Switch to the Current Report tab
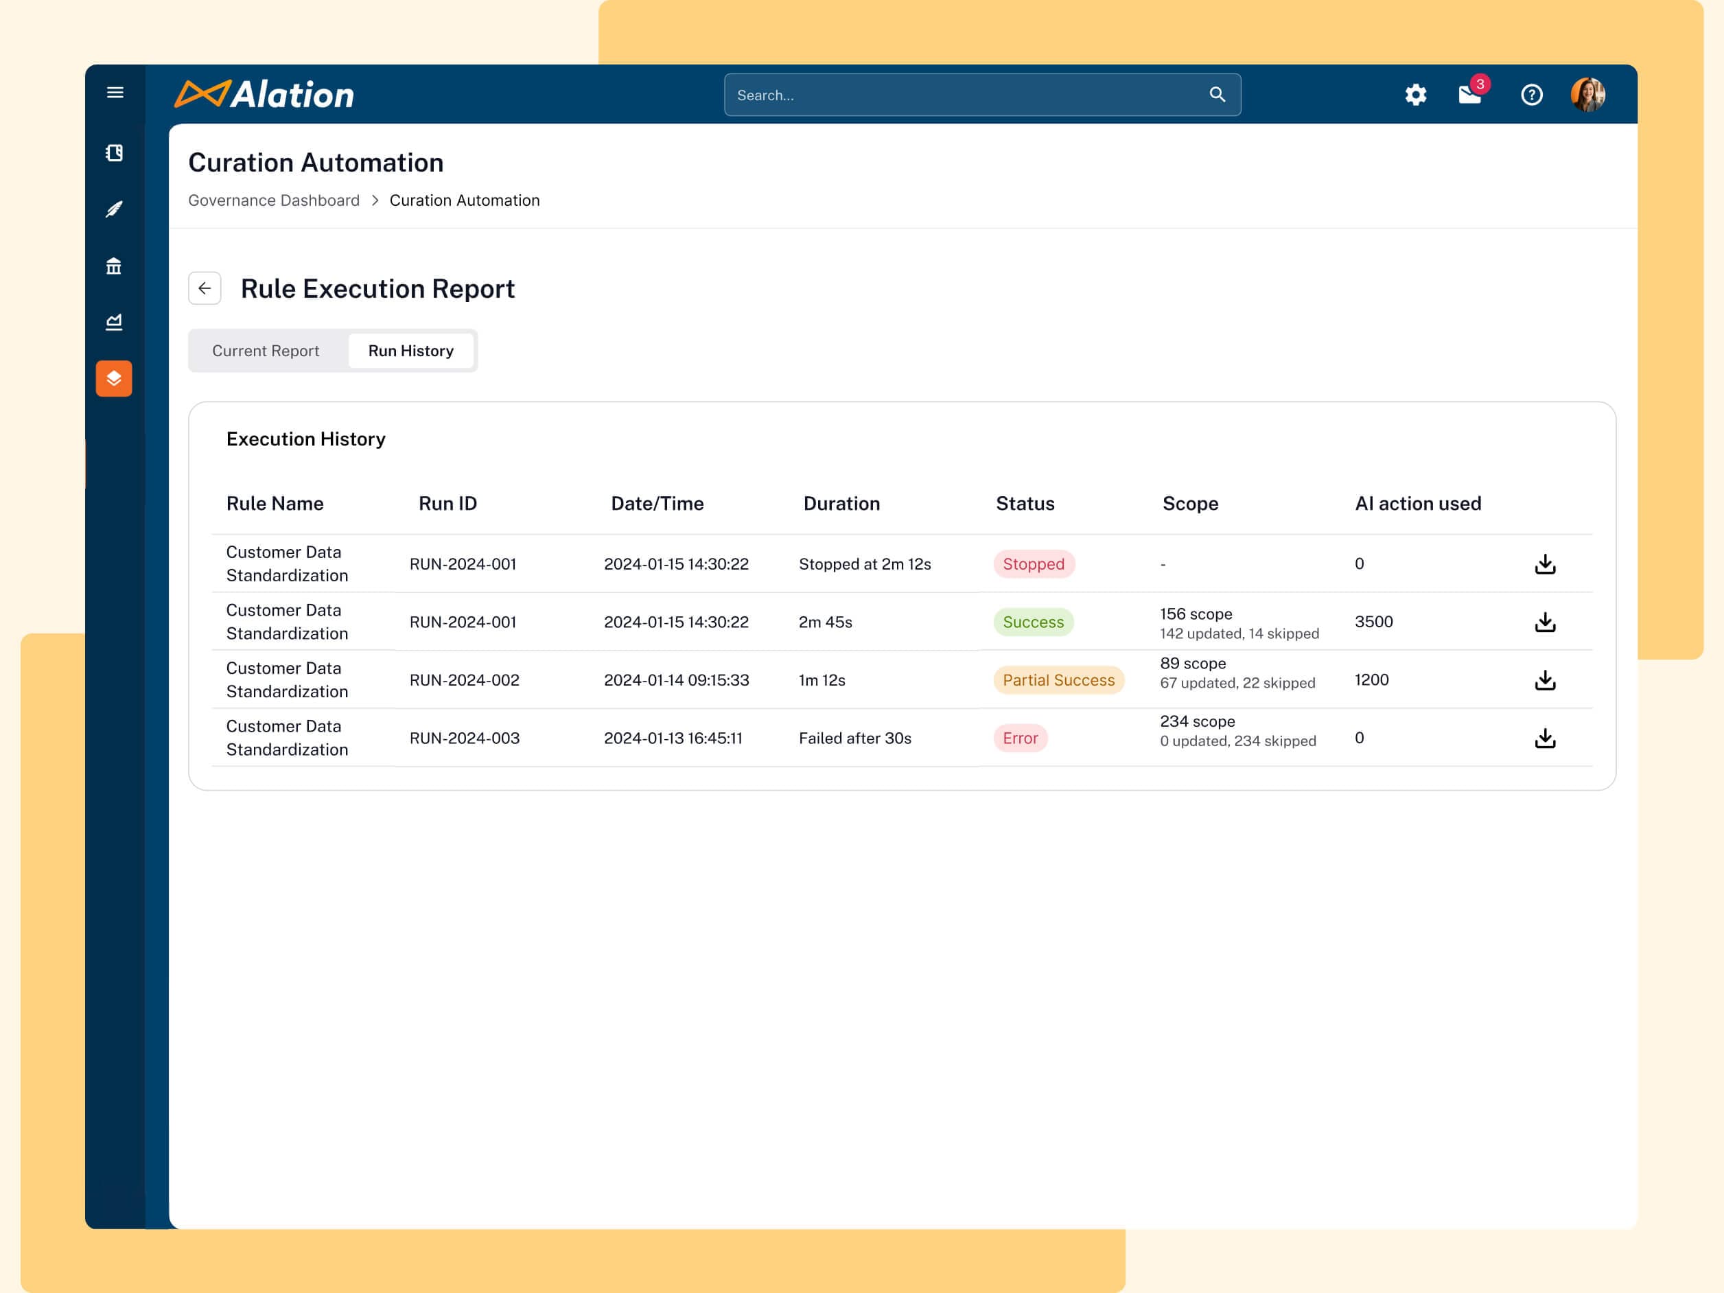The image size is (1724, 1293). [x=265, y=350]
